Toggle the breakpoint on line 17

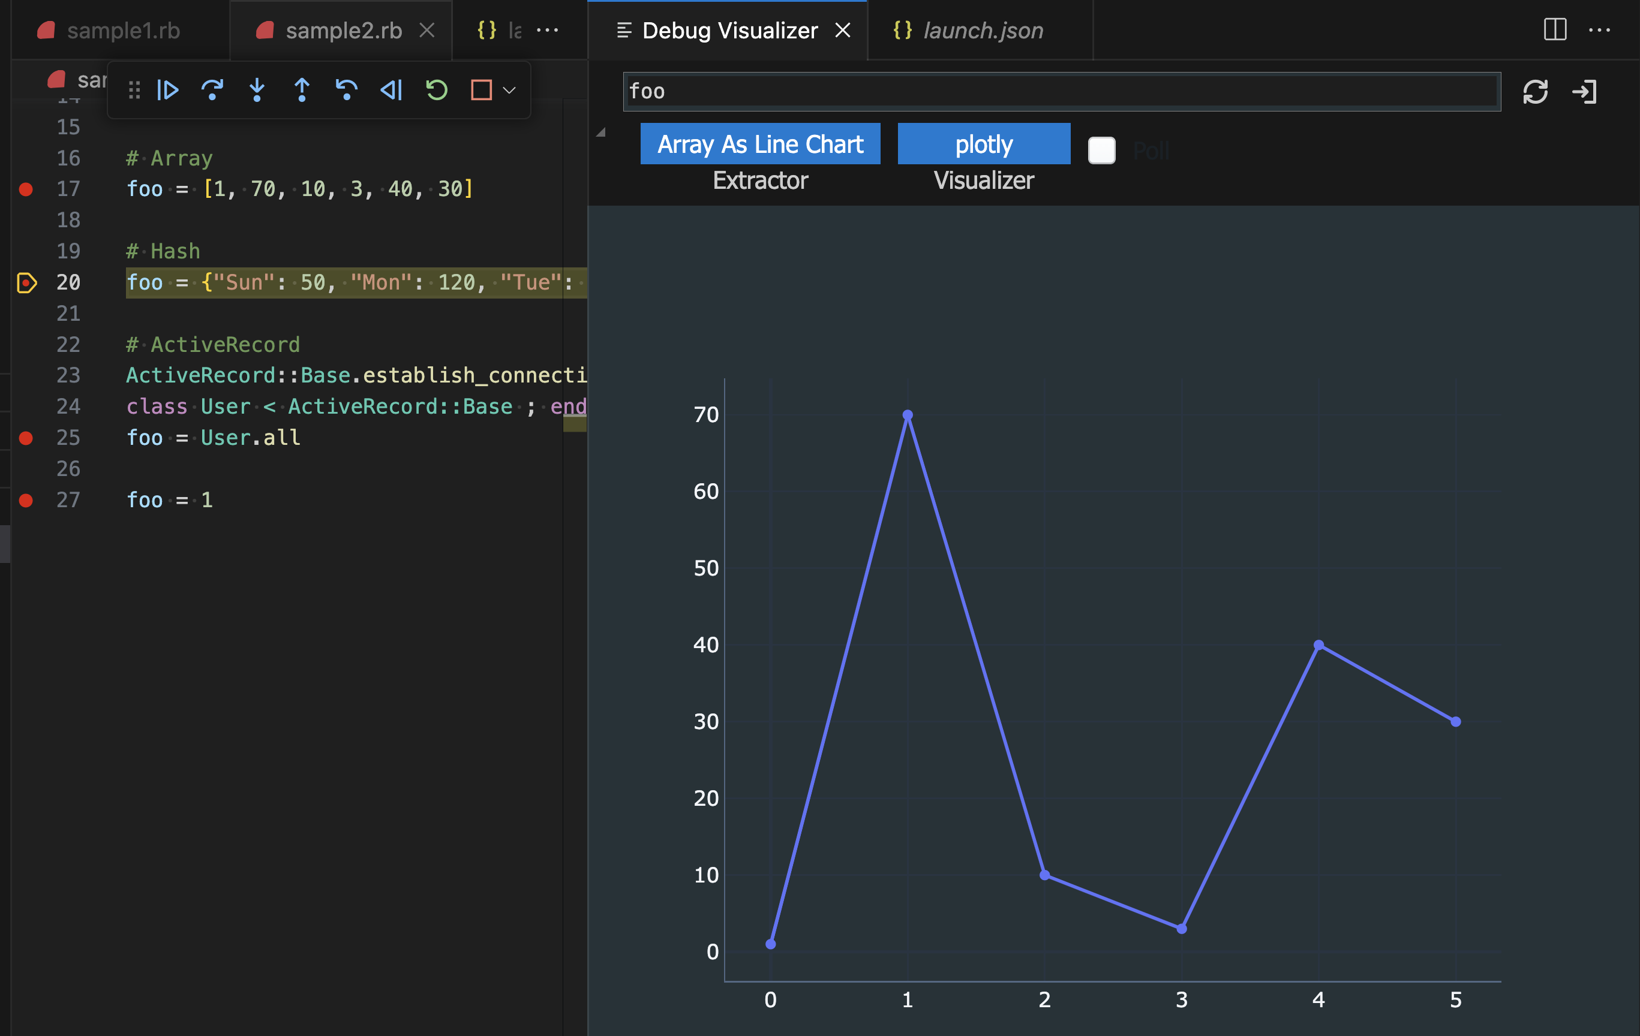point(26,189)
